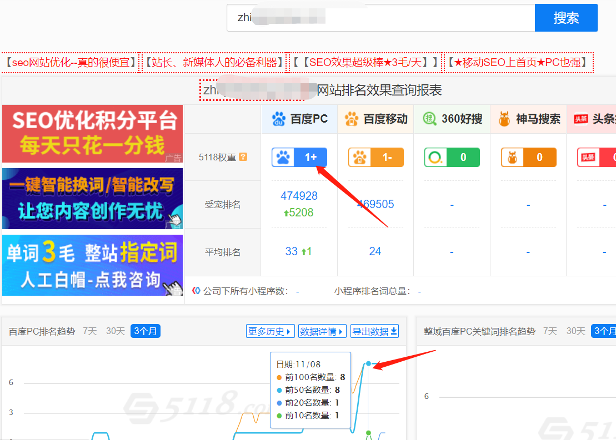Open the 站长、新媒体人的必备利器 ad link
Screen dimensions: 616x440
214,62
